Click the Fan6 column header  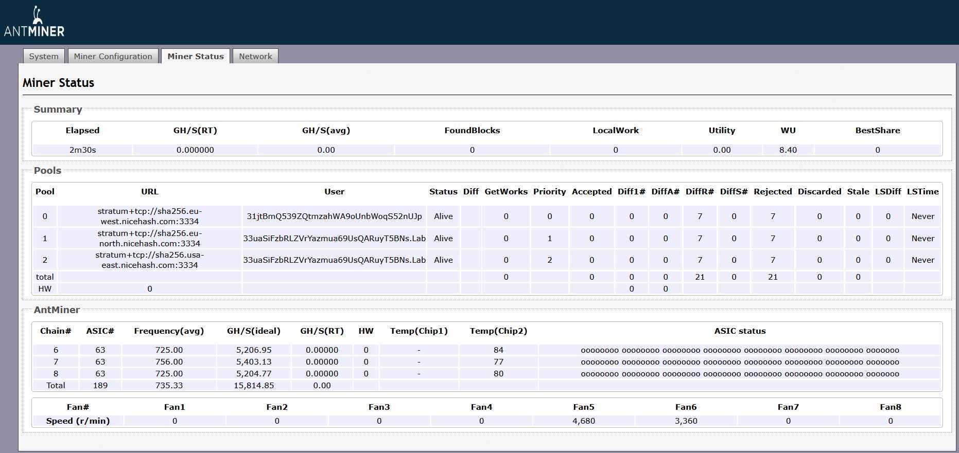pos(686,407)
